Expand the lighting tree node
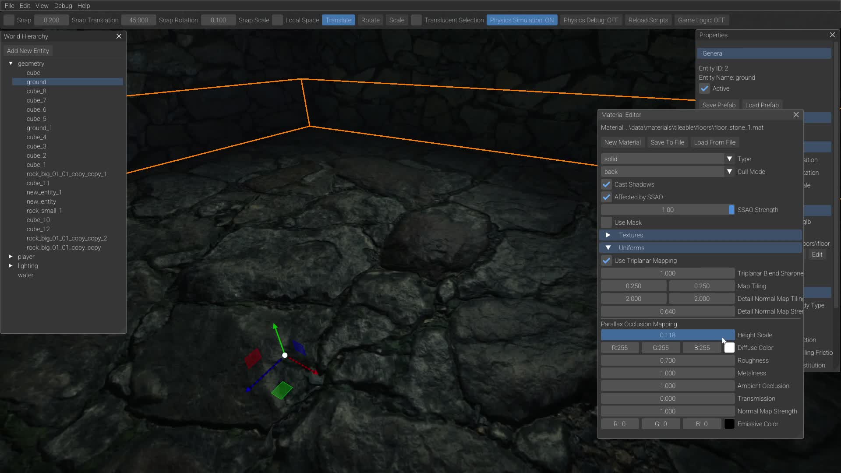This screenshot has width=841, height=473. click(x=11, y=266)
